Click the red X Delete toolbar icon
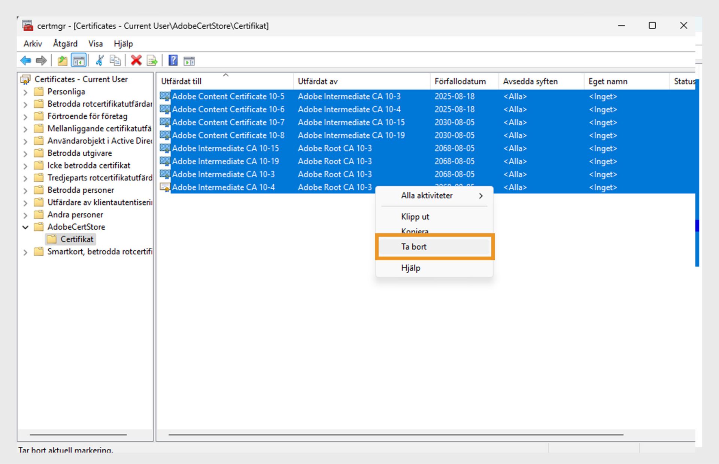Image resolution: width=719 pixels, height=464 pixels. pyautogui.click(x=136, y=60)
